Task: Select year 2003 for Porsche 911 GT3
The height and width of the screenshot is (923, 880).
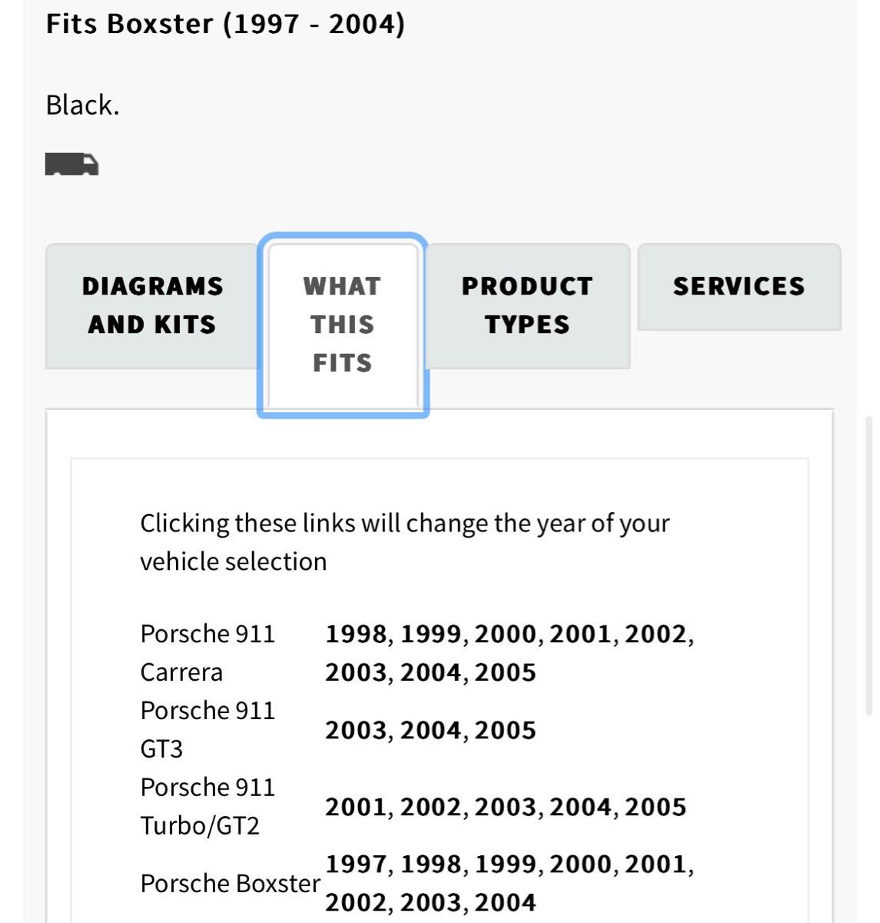Action: pyautogui.click(x=356, y=730)
